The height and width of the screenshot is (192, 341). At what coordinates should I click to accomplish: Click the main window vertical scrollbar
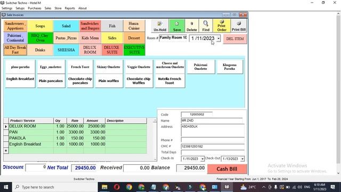338,93
